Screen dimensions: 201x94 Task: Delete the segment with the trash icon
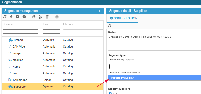pos(47,17)
